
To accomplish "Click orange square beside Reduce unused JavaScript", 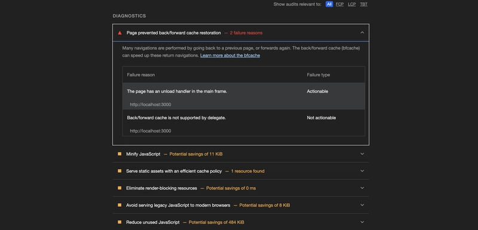I will (119, 222).
